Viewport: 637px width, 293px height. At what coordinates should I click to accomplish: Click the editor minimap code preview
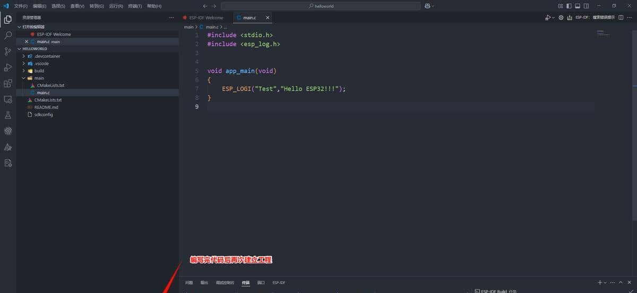(603, 33)
